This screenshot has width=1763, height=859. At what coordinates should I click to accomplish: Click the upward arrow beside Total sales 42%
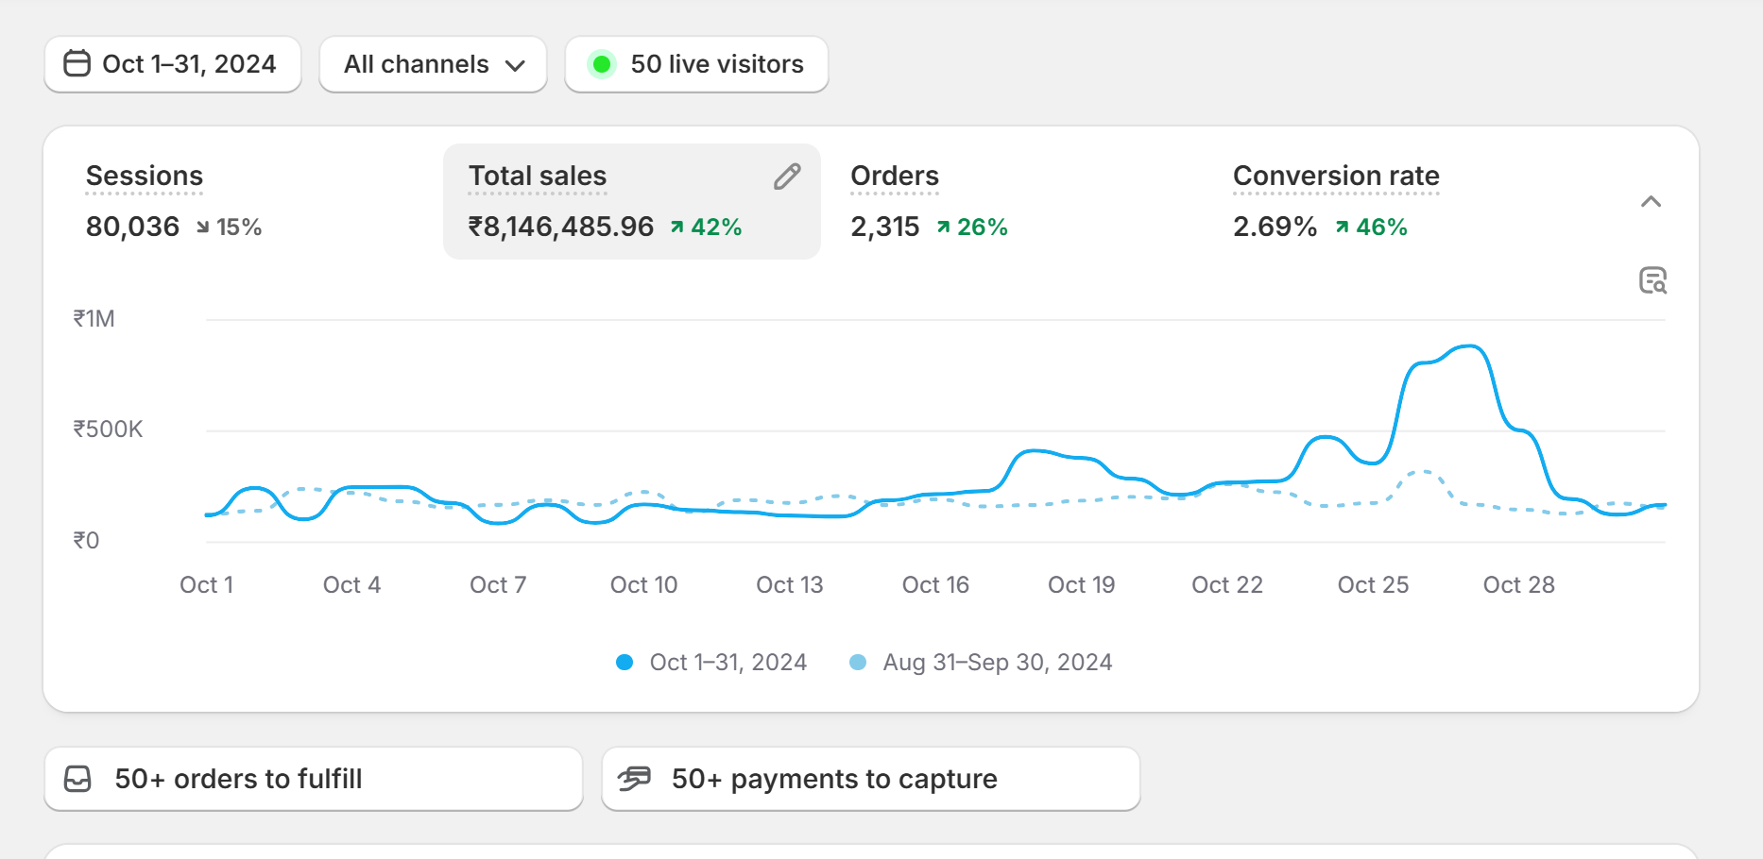tap(676, 227)
